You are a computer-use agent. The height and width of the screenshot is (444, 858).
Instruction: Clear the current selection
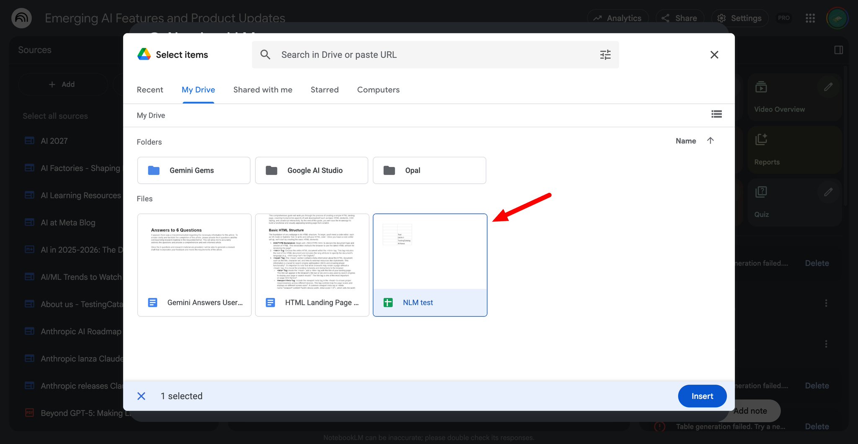click(x=141, y=396)
